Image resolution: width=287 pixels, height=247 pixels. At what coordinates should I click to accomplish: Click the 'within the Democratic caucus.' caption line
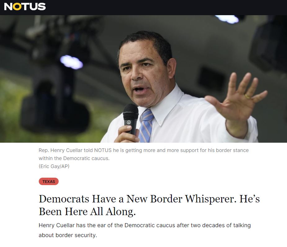coord(74,158)
